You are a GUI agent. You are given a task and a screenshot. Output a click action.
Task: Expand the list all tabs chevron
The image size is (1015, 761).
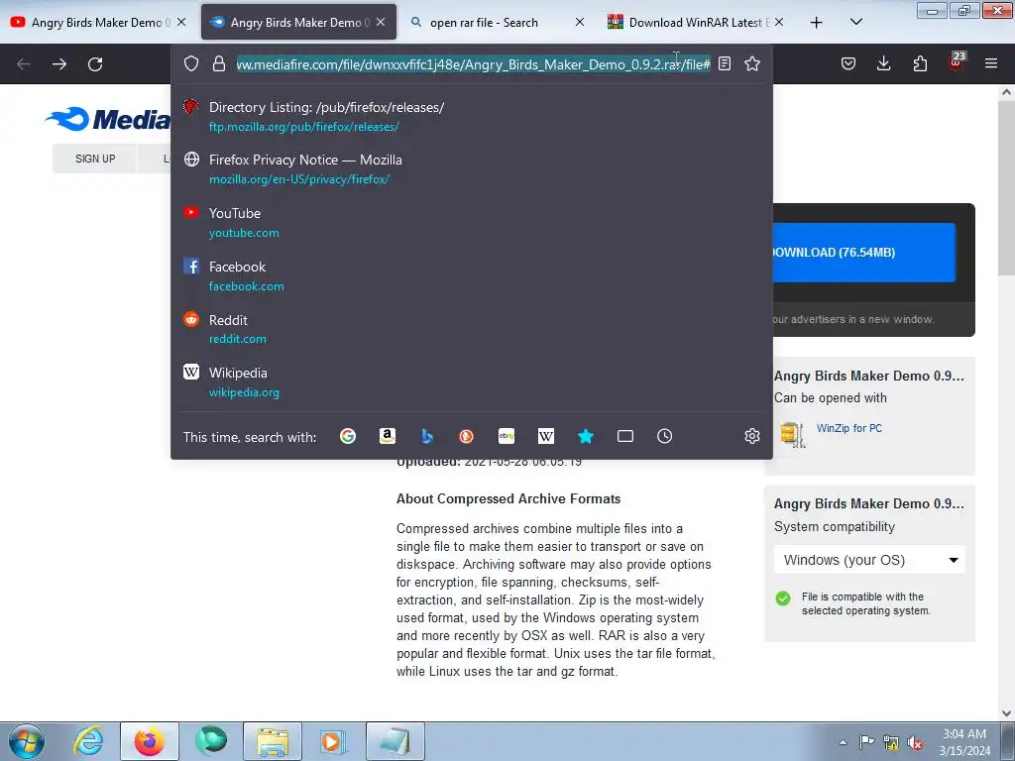point(855,22)
